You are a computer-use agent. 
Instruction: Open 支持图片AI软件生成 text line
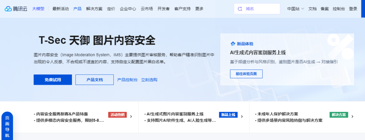[x=180, y=121]
